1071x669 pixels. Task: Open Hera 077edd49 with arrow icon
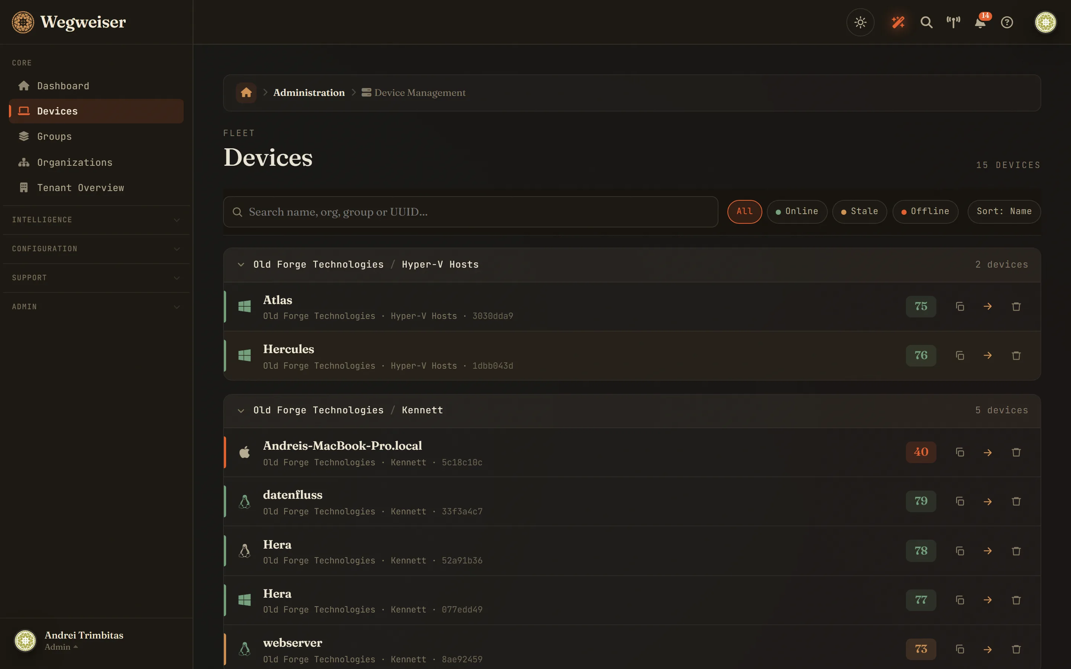tap(988, 600)
